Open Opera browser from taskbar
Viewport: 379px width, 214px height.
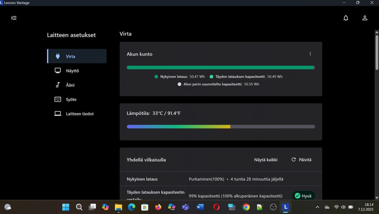pos(216,207)
